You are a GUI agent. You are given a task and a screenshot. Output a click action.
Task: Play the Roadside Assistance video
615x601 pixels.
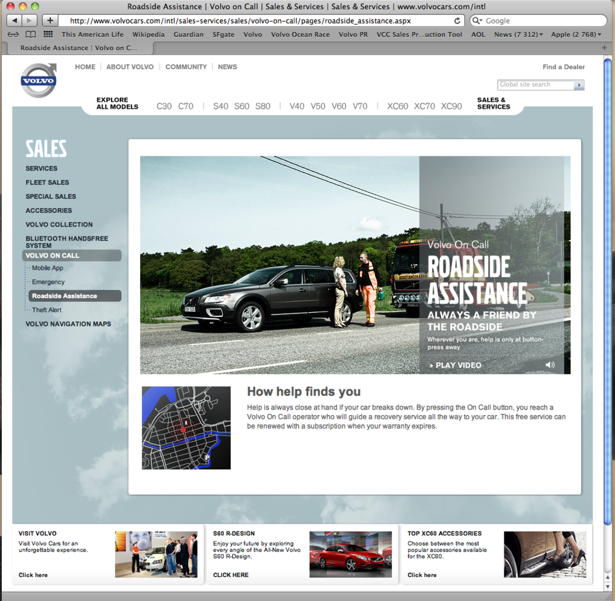455,365
